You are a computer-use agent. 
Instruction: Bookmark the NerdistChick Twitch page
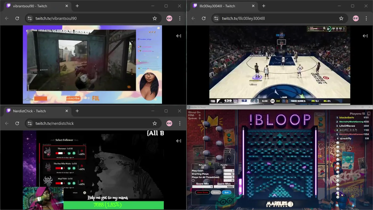click(155, 123)
